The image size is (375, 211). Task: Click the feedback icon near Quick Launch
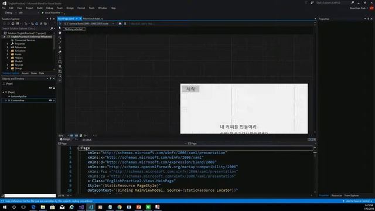[x=312, y=2]
